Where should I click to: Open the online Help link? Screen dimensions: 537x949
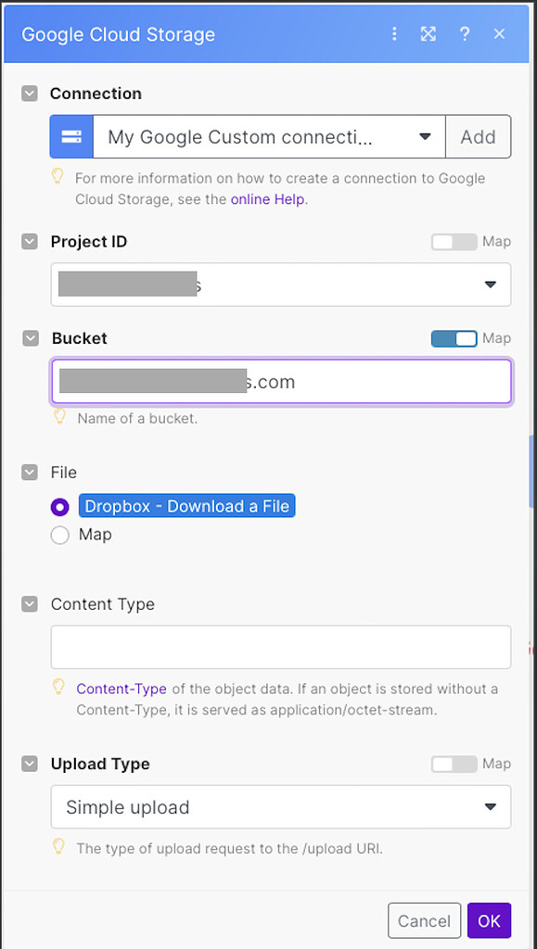pyautogui.click(x=268, y=199)
